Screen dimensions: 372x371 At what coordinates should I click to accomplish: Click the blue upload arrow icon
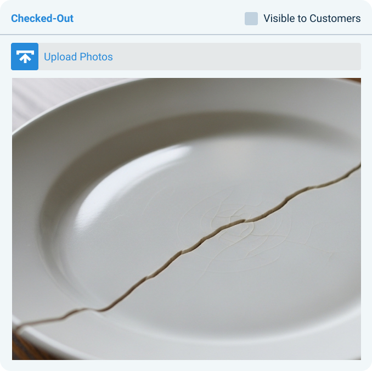point(25,57)
